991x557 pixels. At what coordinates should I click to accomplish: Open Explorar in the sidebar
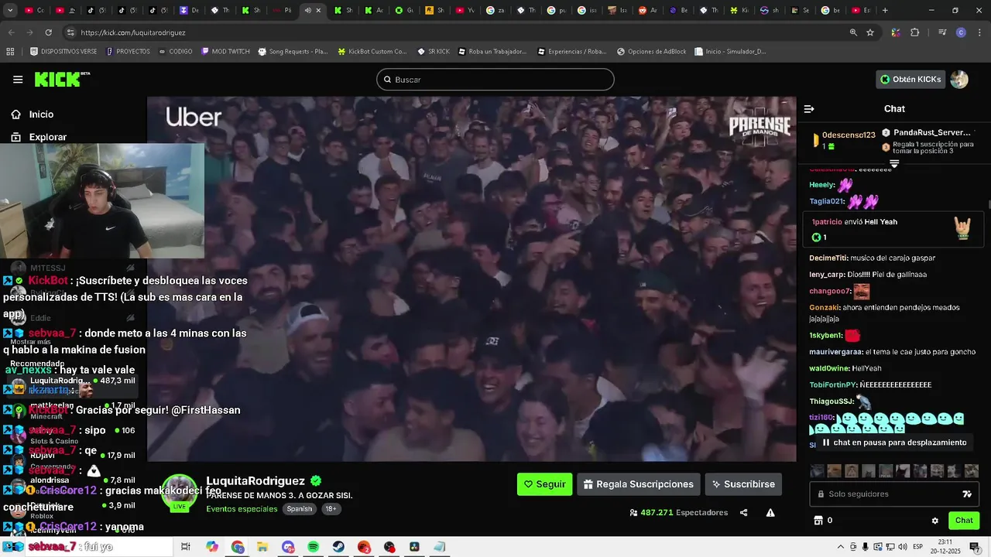[39, 137]
